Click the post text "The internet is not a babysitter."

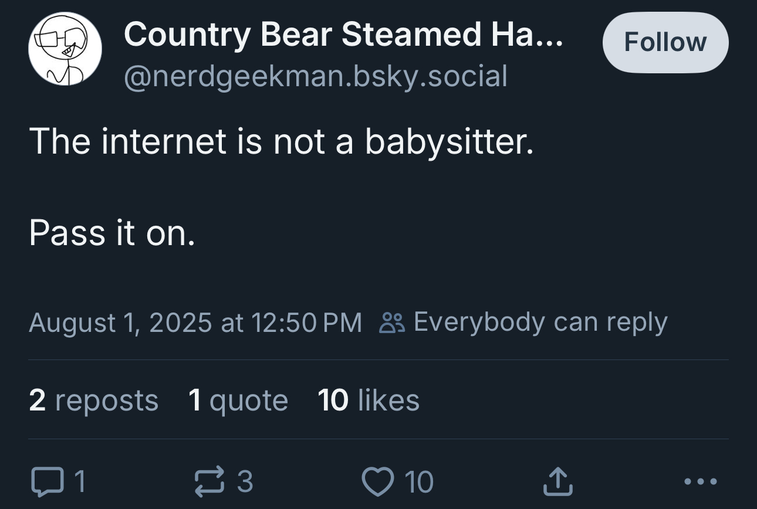282,141
